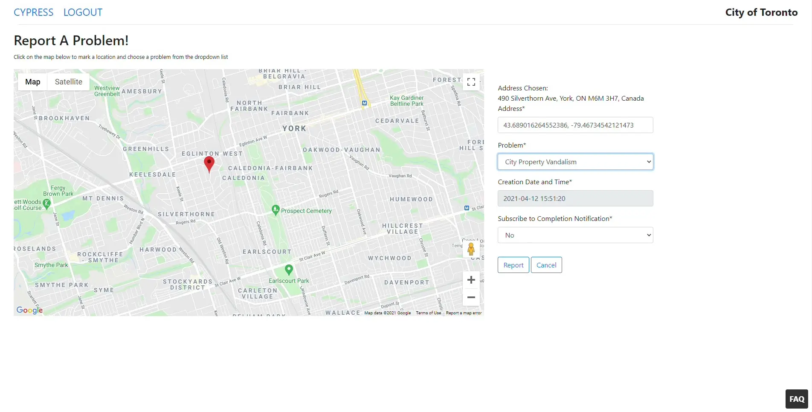The width and height of the screenshot is (812, 412).
Task: Switch to Satellite view tab
Action: click(68, 81)
